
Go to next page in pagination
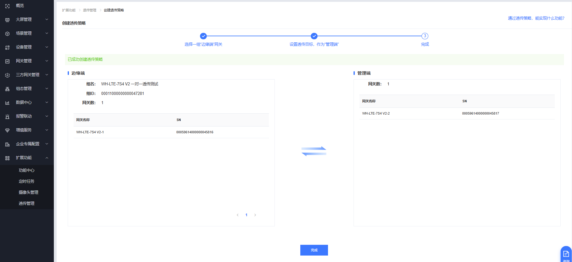pos(255,215)
